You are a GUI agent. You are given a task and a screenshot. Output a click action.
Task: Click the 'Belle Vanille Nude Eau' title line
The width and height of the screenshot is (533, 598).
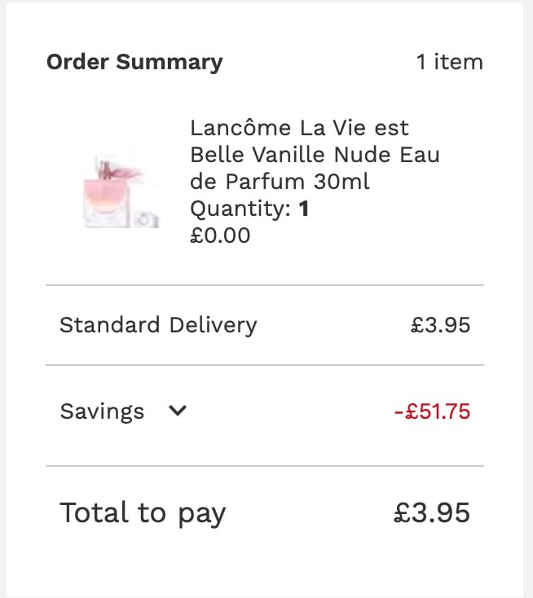coord(315,155)
